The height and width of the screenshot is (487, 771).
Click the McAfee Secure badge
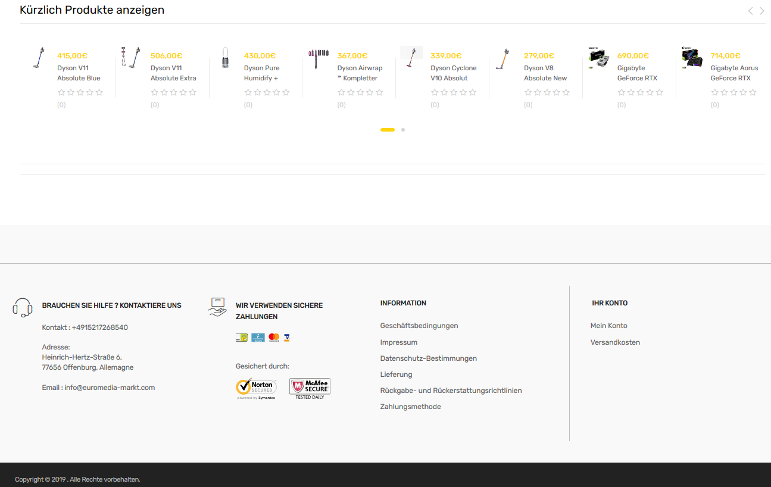click(x=310, y=389)
